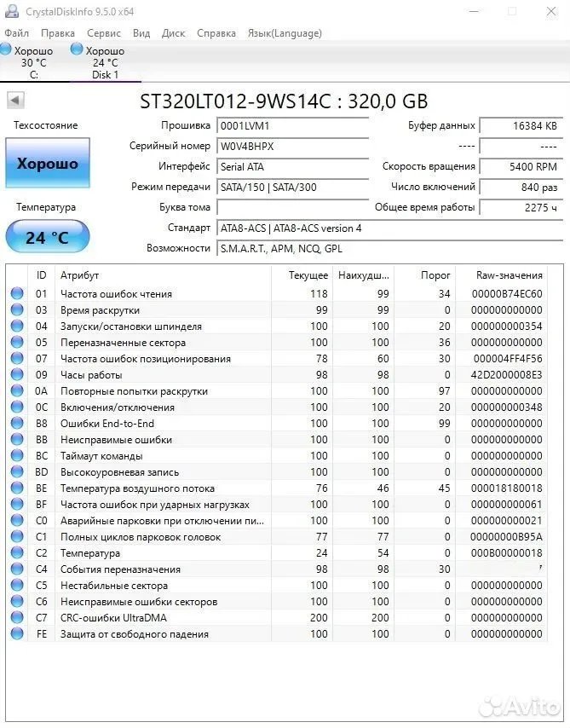Open the Сервис menu
The image size is (570, 728).
tap(104, 33)
